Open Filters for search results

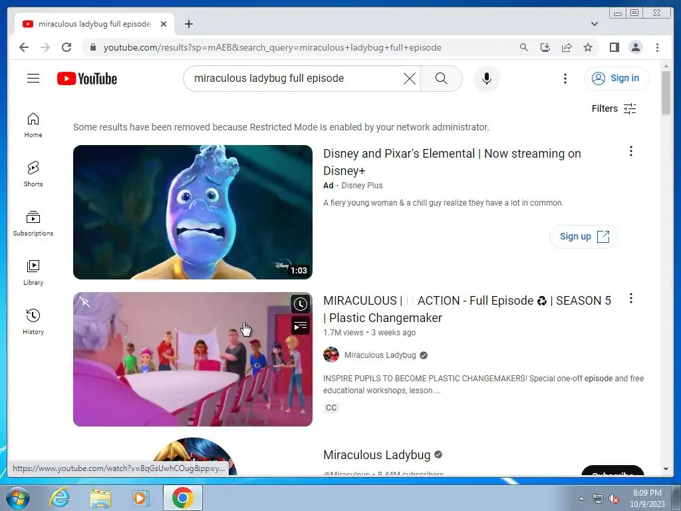point(614,108)
